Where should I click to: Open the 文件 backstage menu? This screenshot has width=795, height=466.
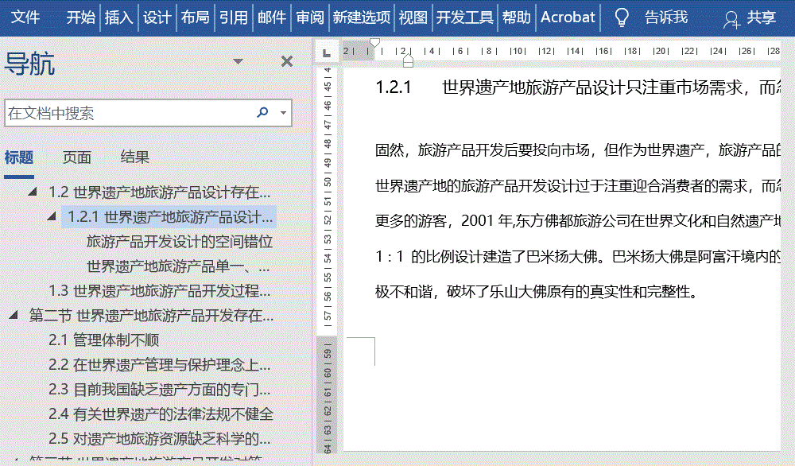pyautogui.click(x=26, y=16)
